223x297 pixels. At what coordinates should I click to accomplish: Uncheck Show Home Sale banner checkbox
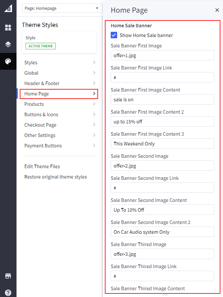click(114, 35)
